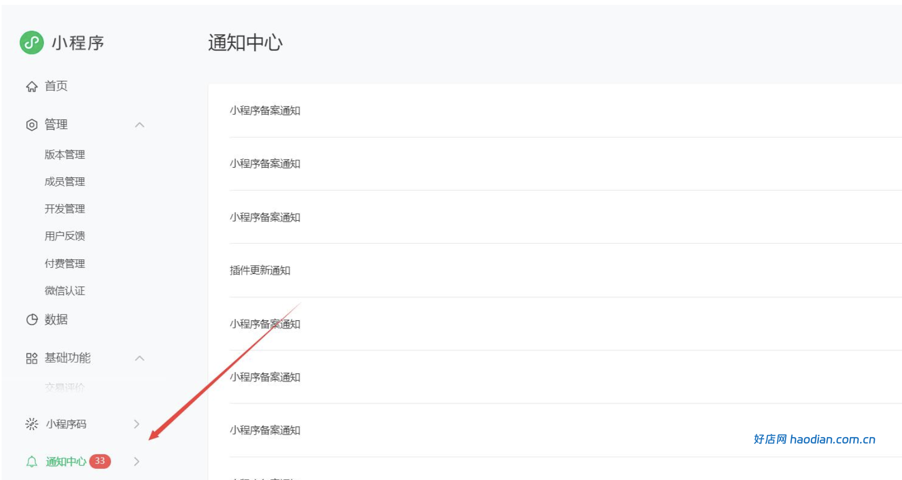Open 微信认证 menu item
Image resolution: width=902 pixels, height=480 pixels.
(65, 291)
